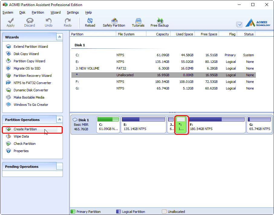Open Tutorials from the toolbar
Image resolution: width=274 pixels, height=215 pixels.
pyautogui.click(x=138, y=23)
